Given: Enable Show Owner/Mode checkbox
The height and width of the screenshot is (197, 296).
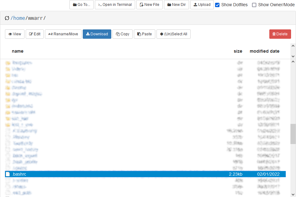Looking at the screenshot, I should click(x=254, y=5).
